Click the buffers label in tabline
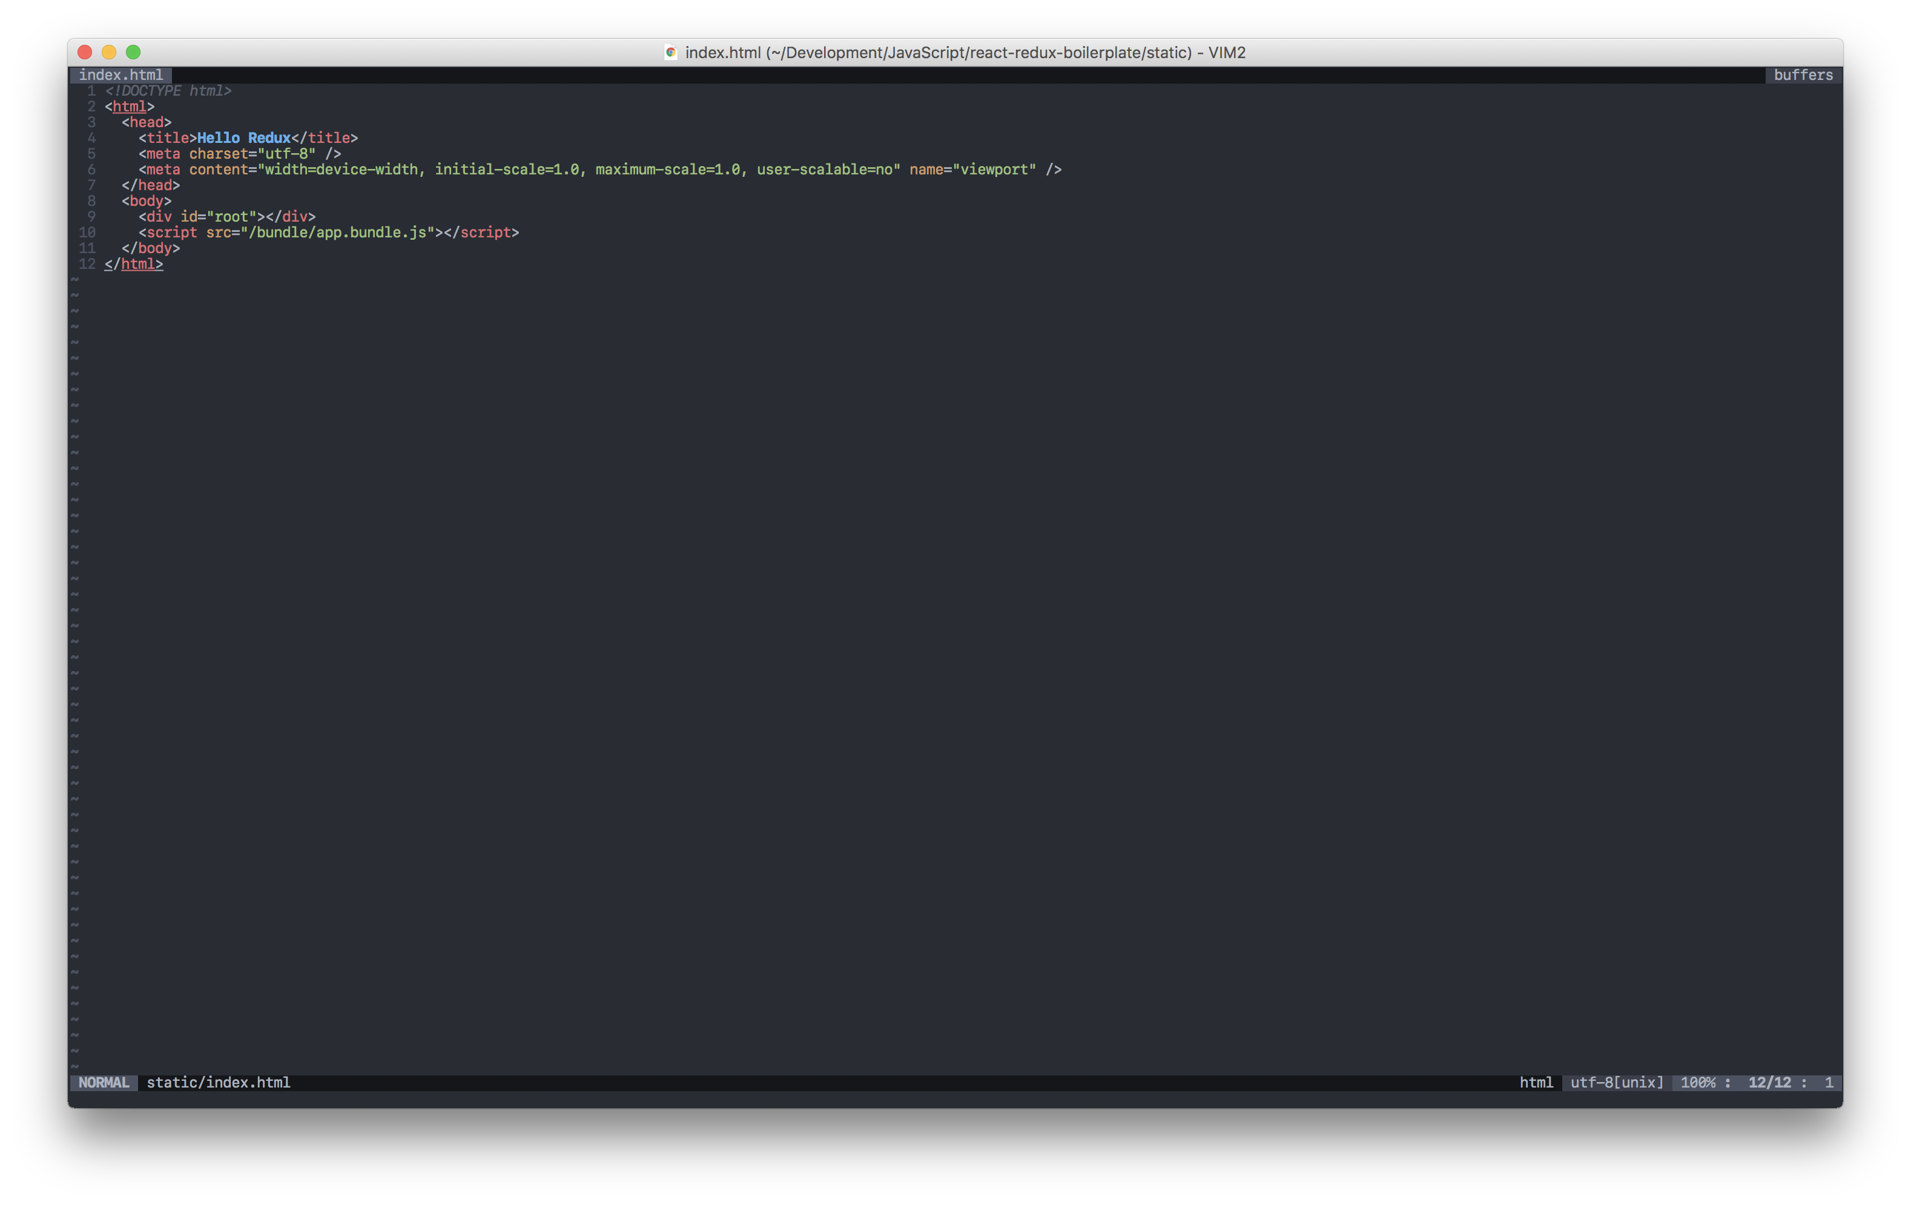Viewport: 1911px width, 1205px height. pyautogui.click(x=1802, y=74)
